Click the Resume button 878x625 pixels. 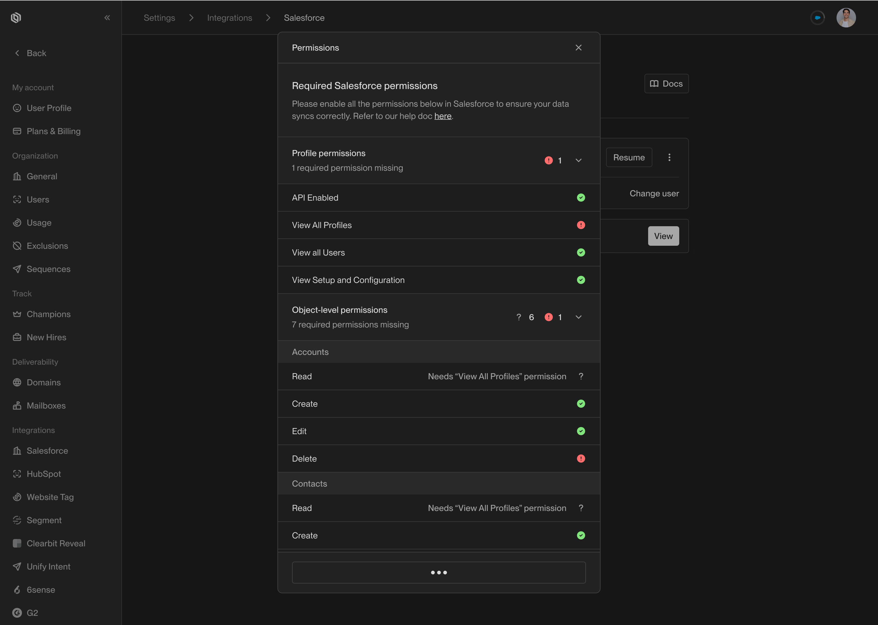click(629, 157)
